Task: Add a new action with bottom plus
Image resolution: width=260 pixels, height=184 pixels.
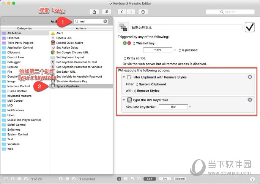Action: (119, 179)
